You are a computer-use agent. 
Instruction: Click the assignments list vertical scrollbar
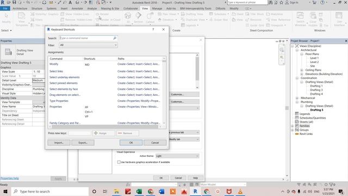click(164, 90)
